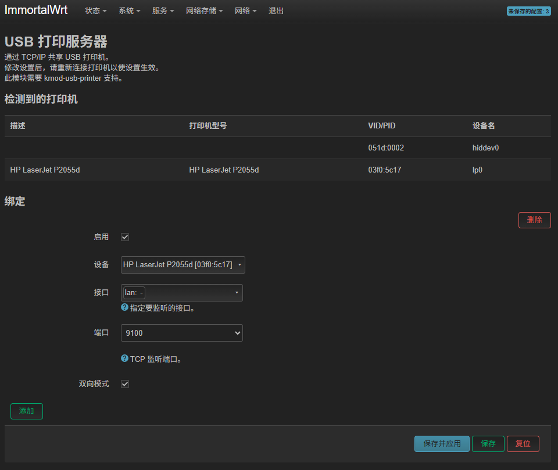Open the 状态 menu
This screenshot has height=470, width=558.
[95, 11]
